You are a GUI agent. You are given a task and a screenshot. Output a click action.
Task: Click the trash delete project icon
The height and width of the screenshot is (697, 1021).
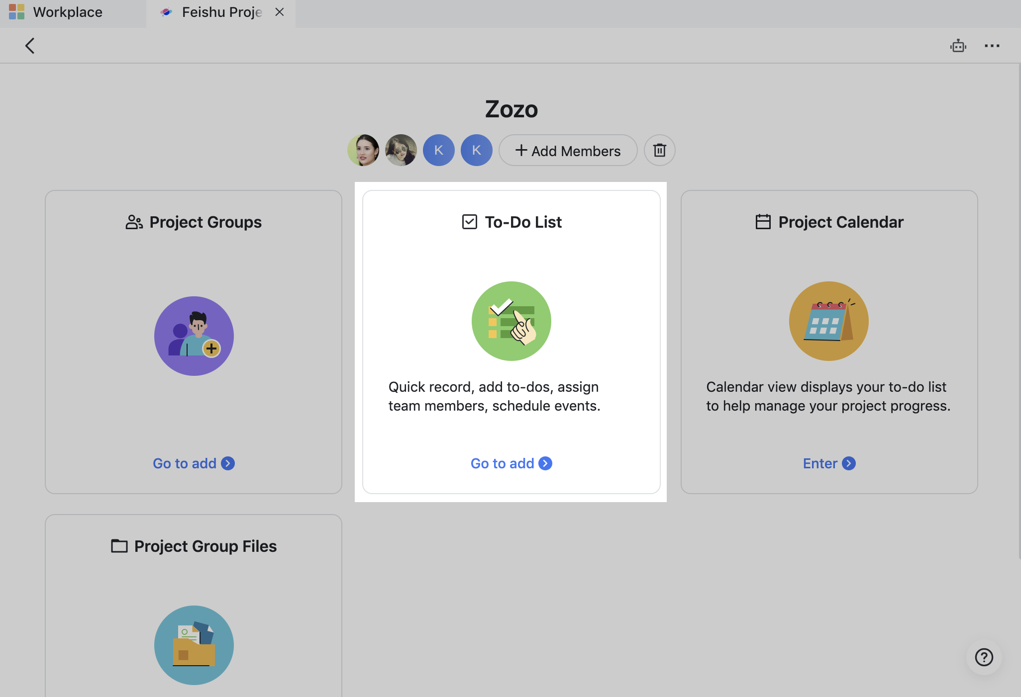659,150
